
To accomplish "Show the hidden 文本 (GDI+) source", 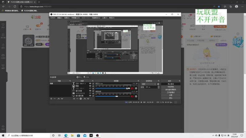I will click(x=90, y=88).
